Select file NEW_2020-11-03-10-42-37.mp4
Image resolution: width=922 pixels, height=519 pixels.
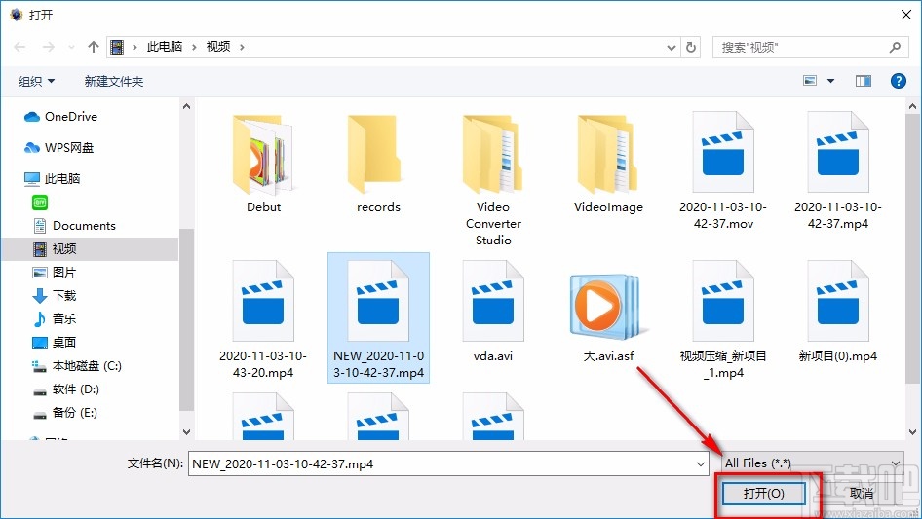click(378, 318)
